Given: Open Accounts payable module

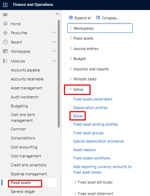Looking at the screenshot, I should tap(25, 70).
